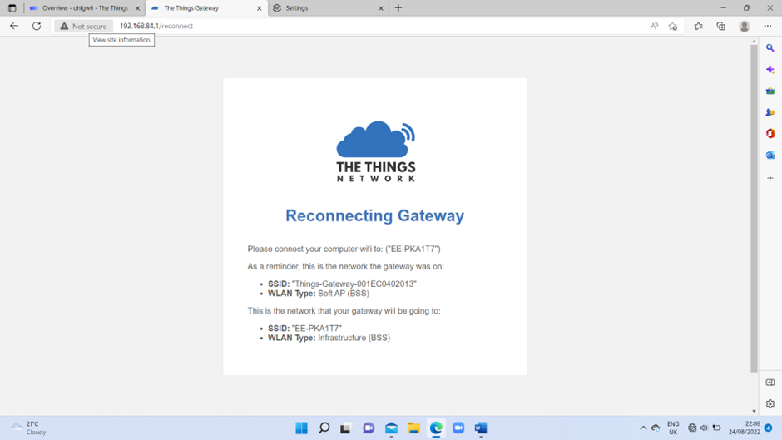Open the Office icon in Edge sidebar
Screen dimensions: 782x440
pyautogui.click(x=770, y=133)
